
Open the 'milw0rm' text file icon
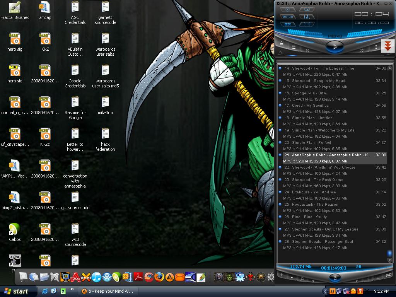[105, 106]
